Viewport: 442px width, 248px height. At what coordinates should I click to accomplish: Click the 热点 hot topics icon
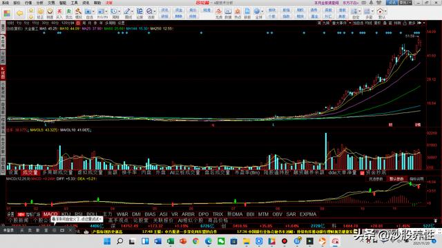[238, 11]
